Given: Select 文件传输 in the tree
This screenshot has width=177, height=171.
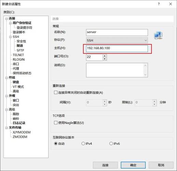Looking at the screenshot, I should [x=15, y=128].
